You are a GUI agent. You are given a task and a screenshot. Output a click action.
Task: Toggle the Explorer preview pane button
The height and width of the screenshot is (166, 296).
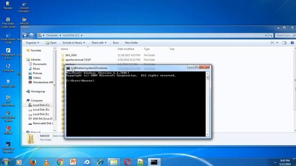click(284, 43)
